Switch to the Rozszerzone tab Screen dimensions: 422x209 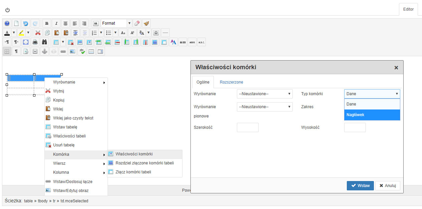[x=231, y=82]
